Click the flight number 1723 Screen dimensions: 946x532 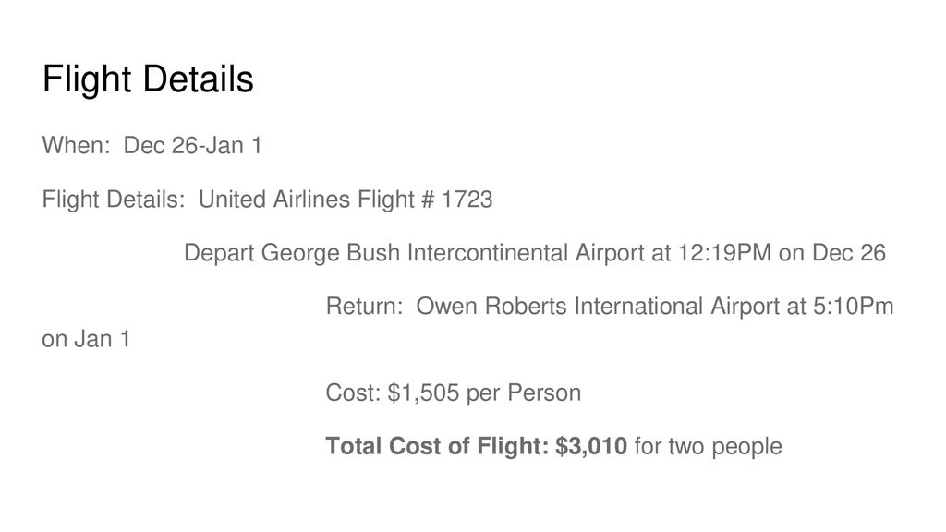467,199
